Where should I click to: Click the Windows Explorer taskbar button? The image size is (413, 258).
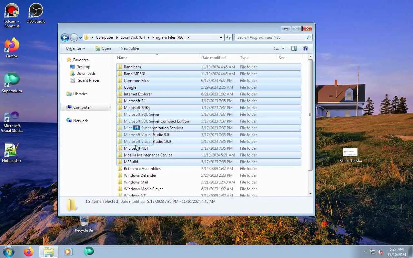click(x=49, y=252)
